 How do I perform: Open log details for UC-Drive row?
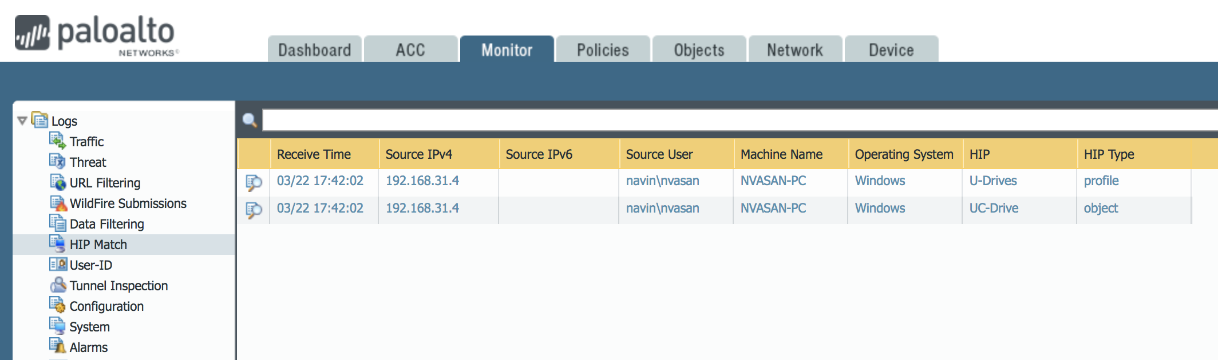pyautogui.click(x=254, y=210)
